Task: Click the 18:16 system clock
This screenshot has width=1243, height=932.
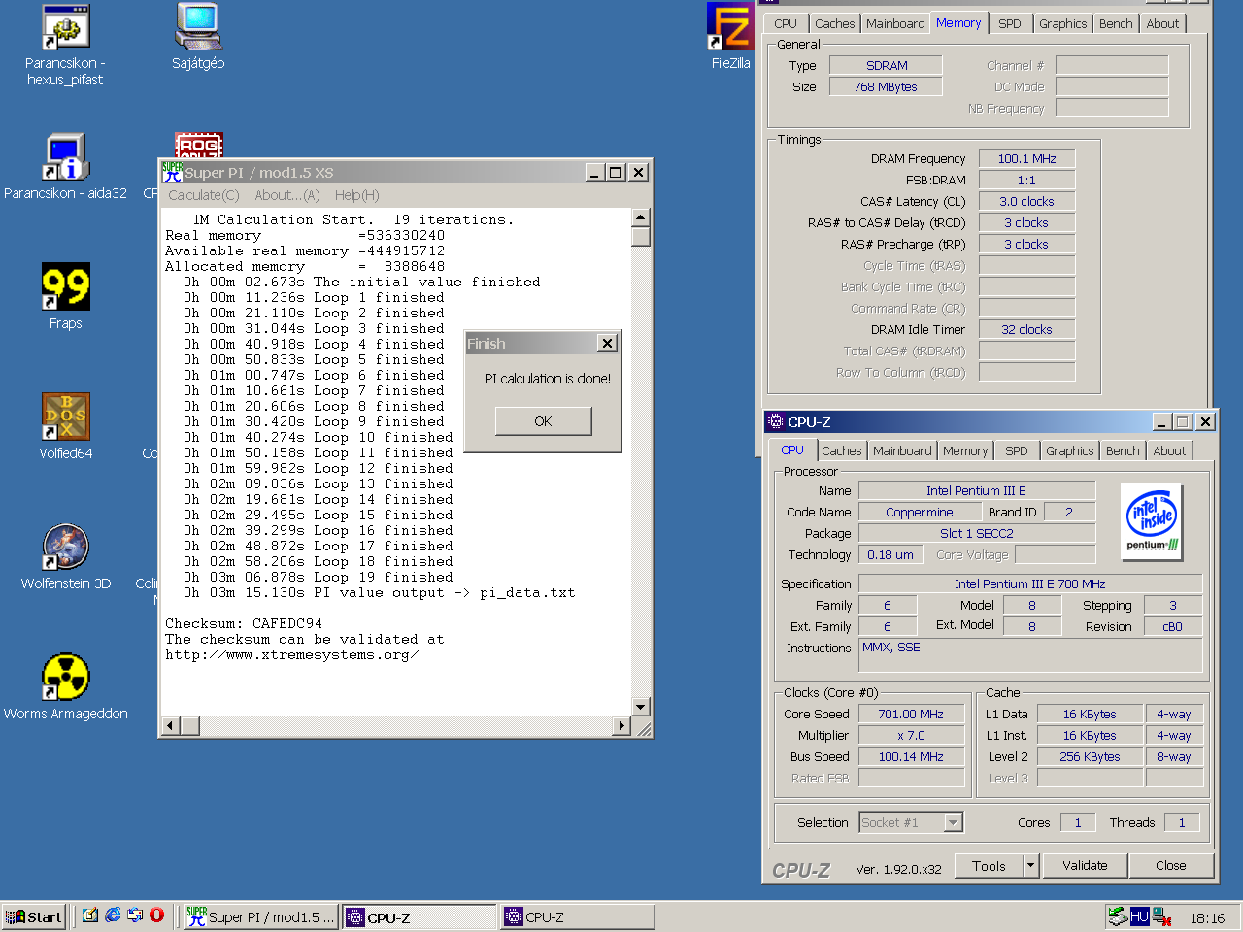Action: [x=1207, y=917]
